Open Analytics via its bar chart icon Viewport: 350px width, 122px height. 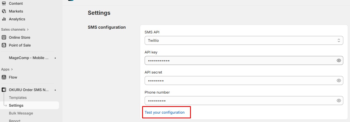pos(4,19)
